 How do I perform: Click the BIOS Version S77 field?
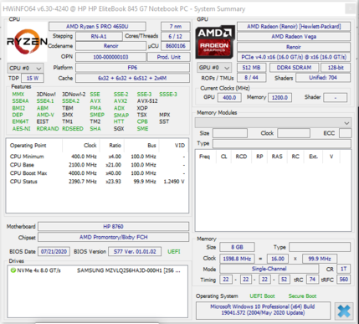click(x=135, y=251)
